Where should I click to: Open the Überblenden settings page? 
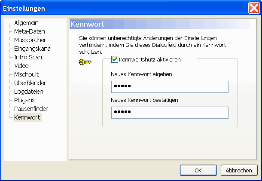[x=30, y=83]
